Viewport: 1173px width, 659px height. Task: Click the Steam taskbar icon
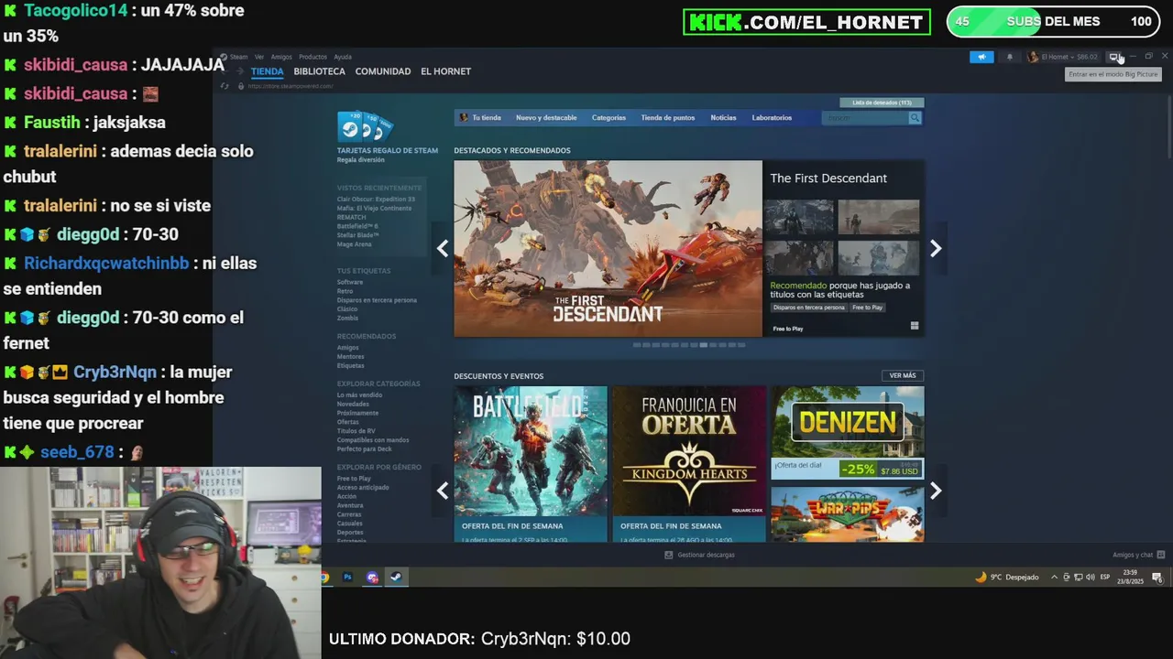[x=396, y=578]
